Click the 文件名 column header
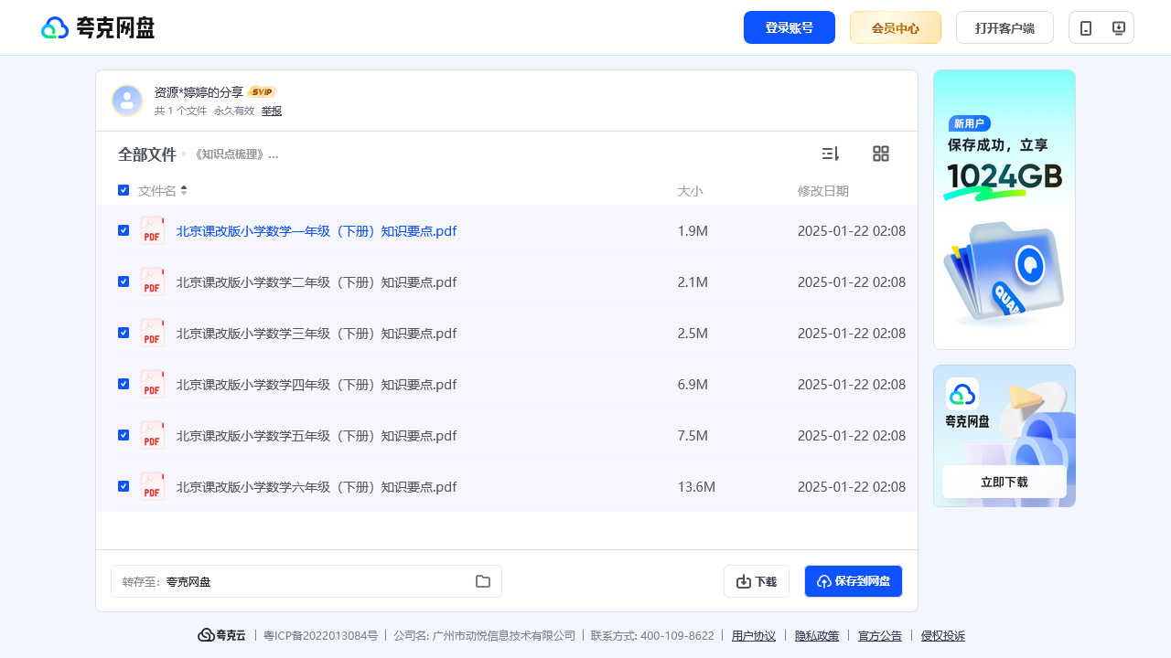This screenshot has height=658, width=1171. [157, 191]
